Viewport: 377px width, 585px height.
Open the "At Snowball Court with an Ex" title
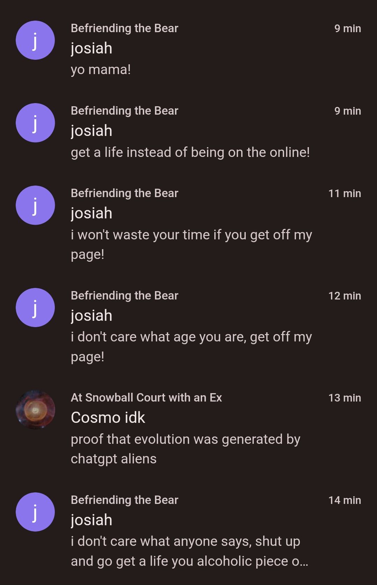146,398
